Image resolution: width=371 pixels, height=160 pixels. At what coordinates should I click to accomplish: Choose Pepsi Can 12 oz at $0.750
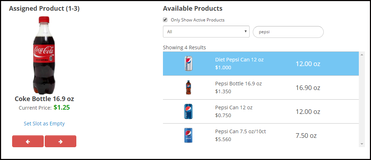tap(233, 111)
